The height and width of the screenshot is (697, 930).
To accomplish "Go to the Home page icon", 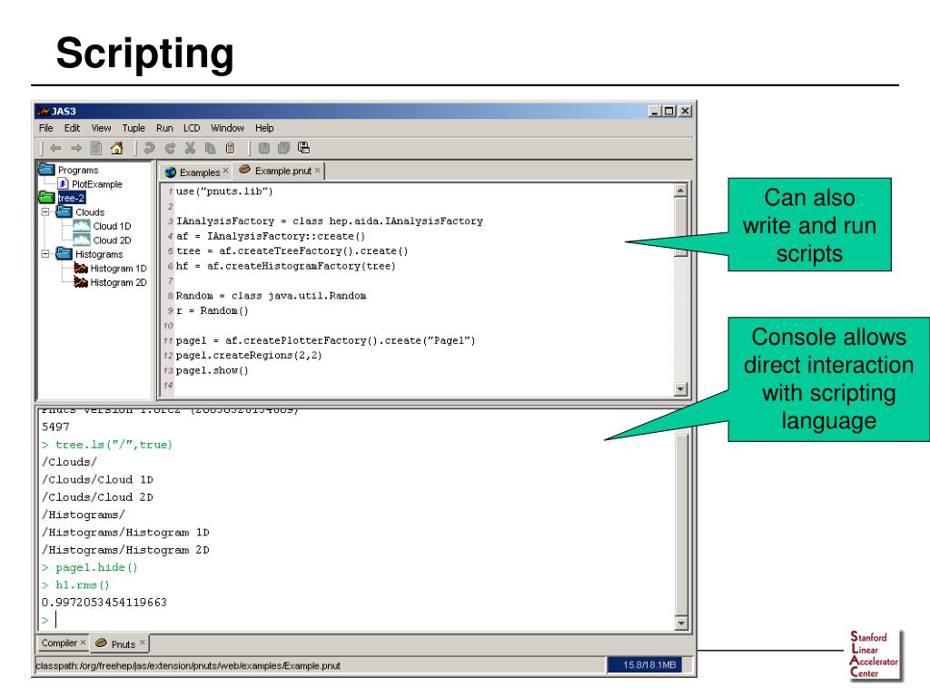I will pyautogui.click(x=117, y=148).
